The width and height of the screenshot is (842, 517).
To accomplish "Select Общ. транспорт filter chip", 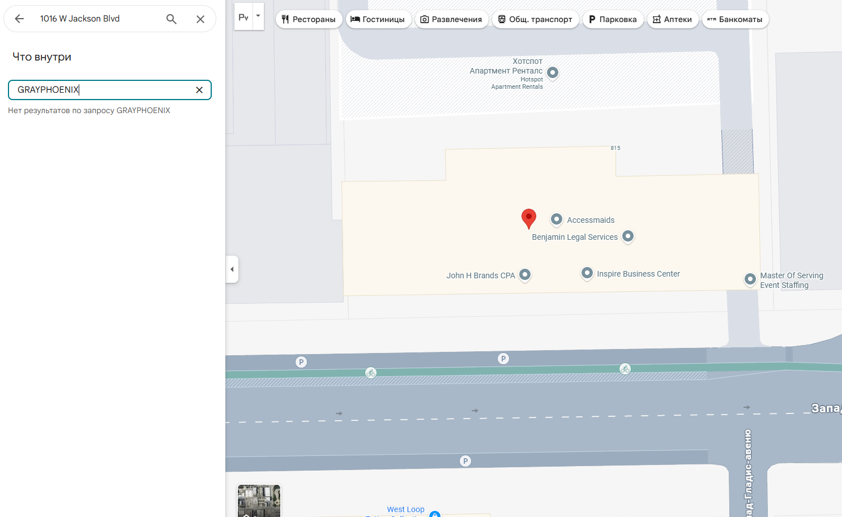I will pos(535,19).
